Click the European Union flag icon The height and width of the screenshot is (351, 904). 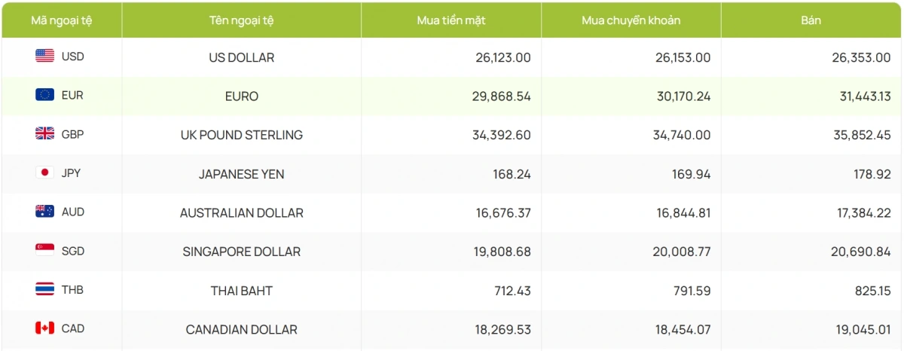(x=44, y=95)
